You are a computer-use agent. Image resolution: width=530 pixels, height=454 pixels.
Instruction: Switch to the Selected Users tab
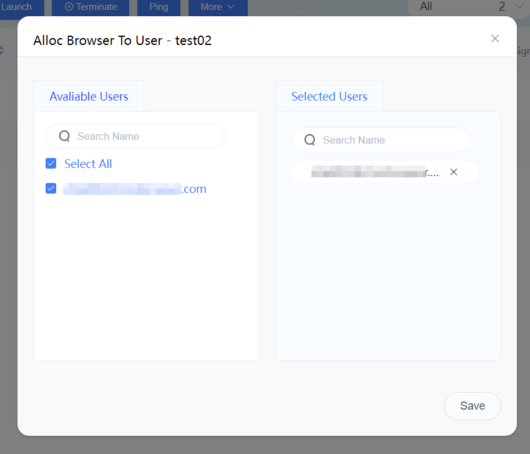pyautogui.click(x=329, y=96)
